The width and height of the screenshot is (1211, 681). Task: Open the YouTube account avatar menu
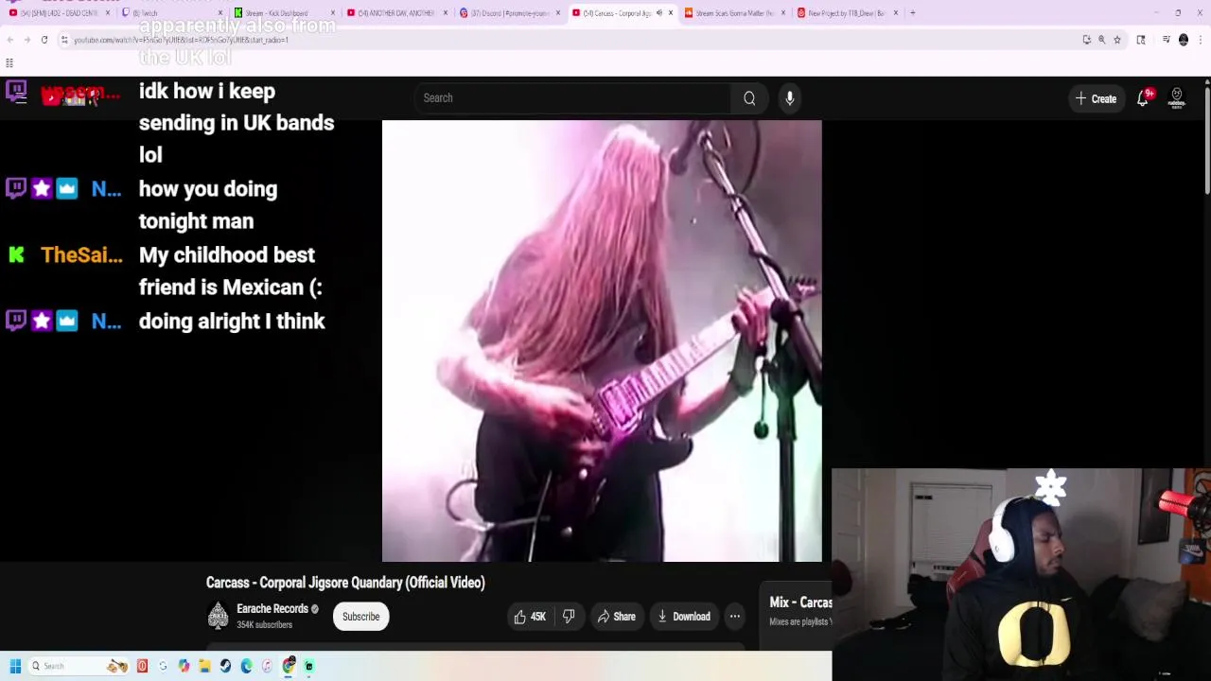tap(1177, 98)
